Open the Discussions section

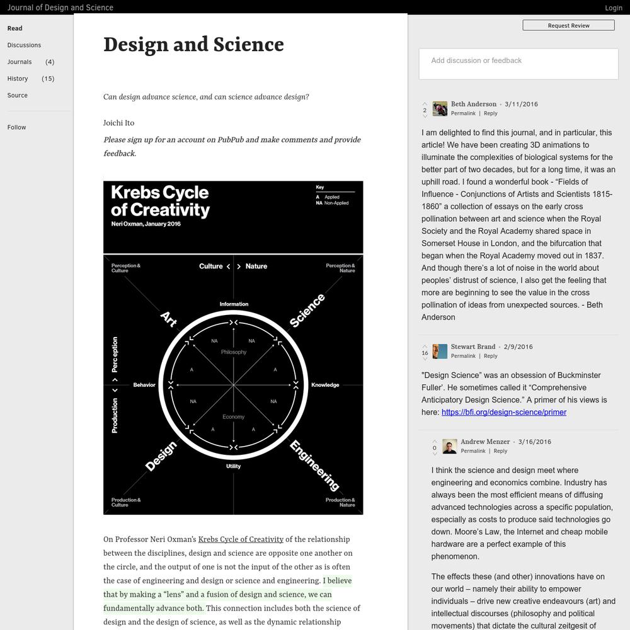(24, 45)
